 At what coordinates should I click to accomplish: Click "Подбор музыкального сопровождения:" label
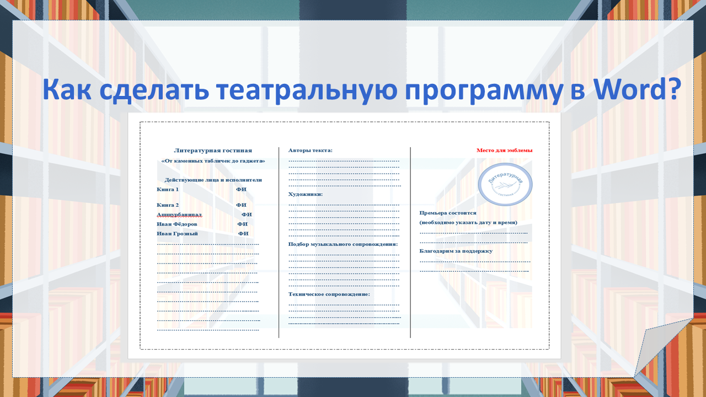[343, 244]
